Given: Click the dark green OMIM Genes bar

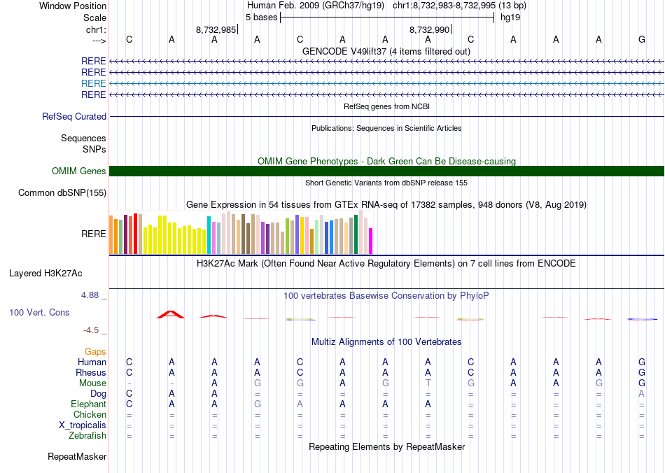Looking at the screenshot, I should click(386, 171).
